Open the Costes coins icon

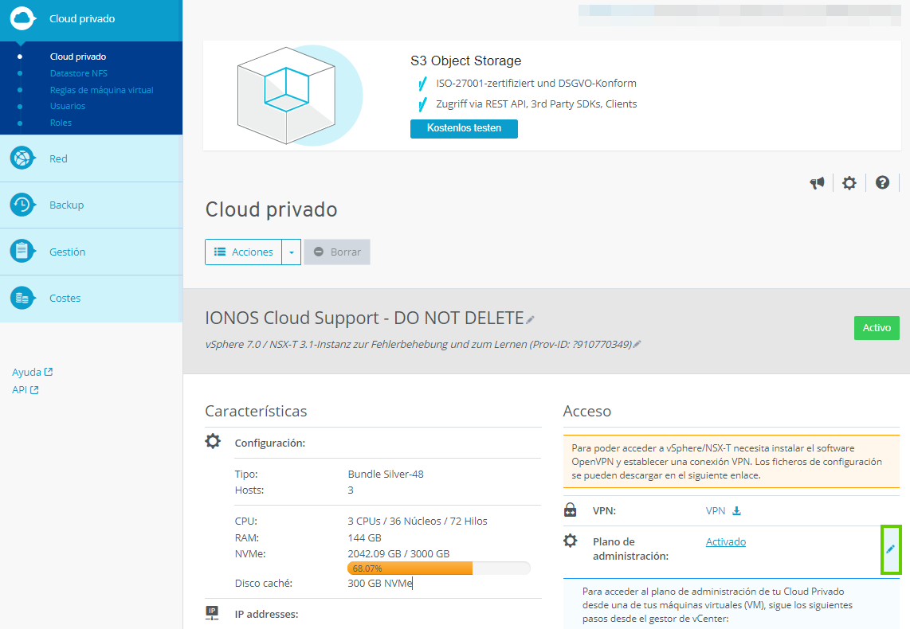(22, 298)
